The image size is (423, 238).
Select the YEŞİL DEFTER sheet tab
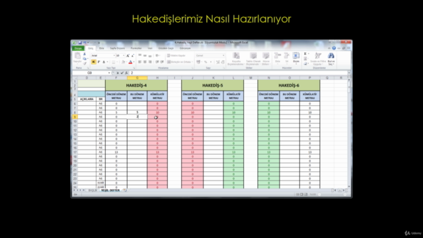click(110, 190)
